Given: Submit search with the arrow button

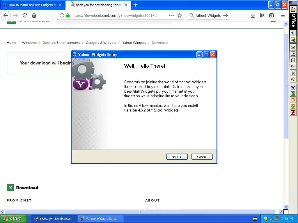Looking at the screenshot, I should (x=226, y=16).
